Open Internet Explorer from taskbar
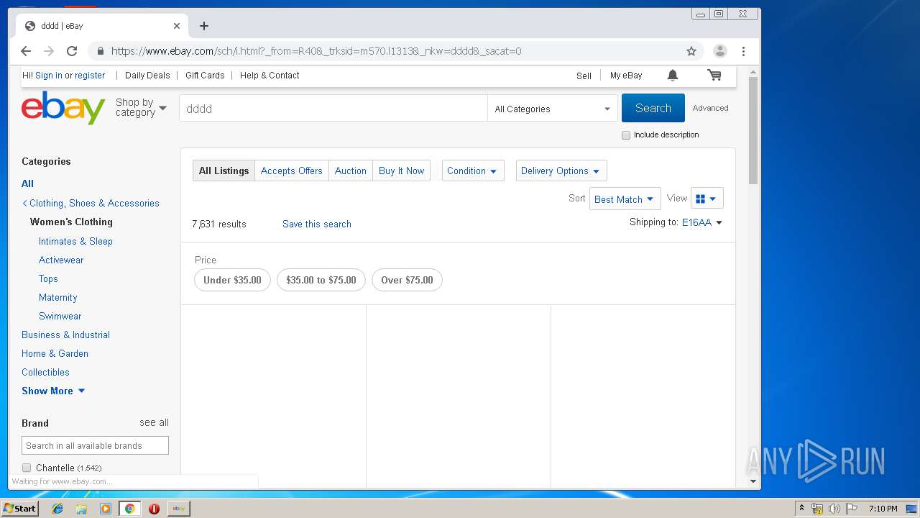 57,509
